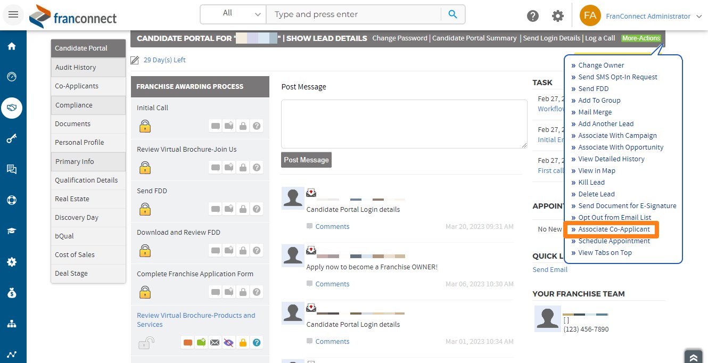708x363 pixels.
Task: Open the settings gear in header
Action: [558, 16]
